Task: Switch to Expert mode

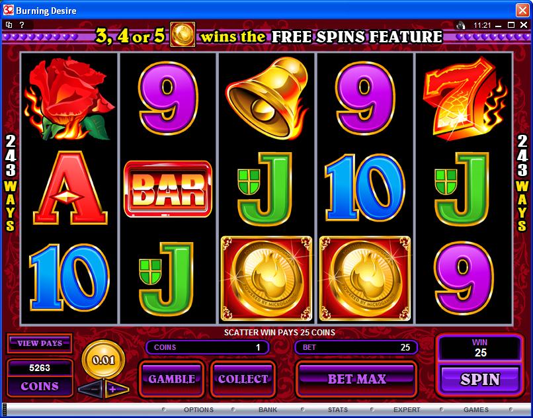Action: point(407,409)
